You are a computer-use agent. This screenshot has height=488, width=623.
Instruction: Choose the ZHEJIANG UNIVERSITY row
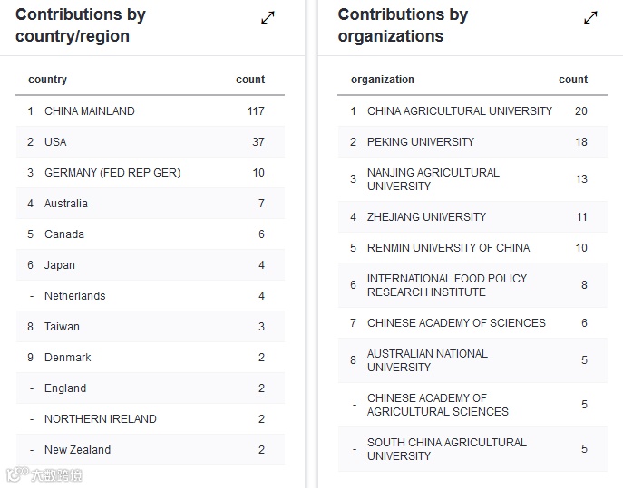point(426,217)
